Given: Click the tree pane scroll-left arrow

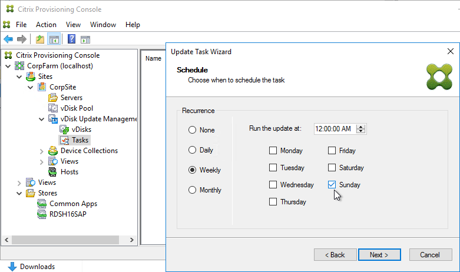Looking at the screenshot, I should click(6, 240).
